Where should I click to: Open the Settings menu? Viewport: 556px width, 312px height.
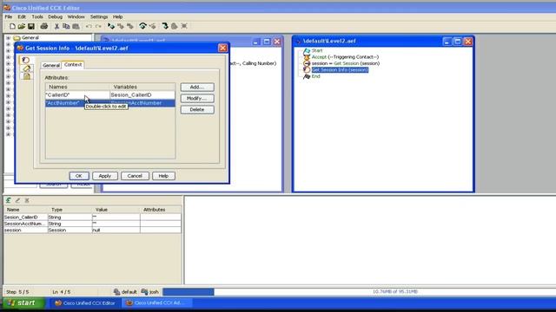tap(99, 16)
